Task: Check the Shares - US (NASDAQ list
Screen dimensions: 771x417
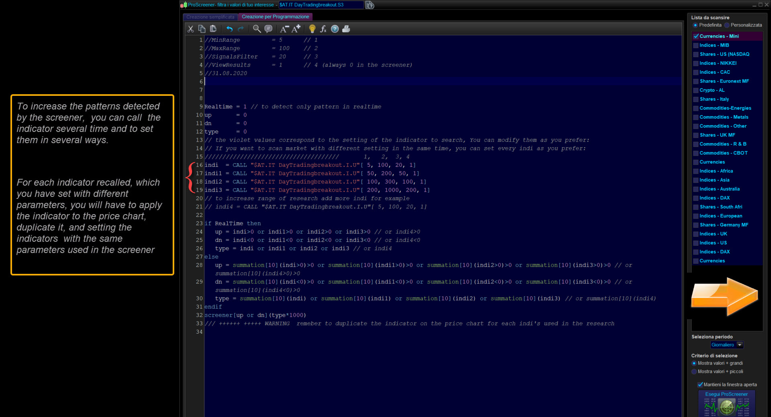Action: tap(696, 54)
